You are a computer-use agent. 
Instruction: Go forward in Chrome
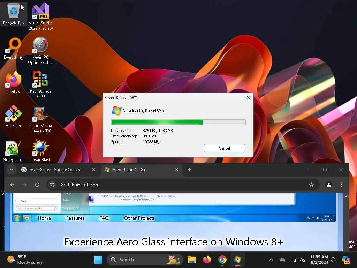pos(25,185)
